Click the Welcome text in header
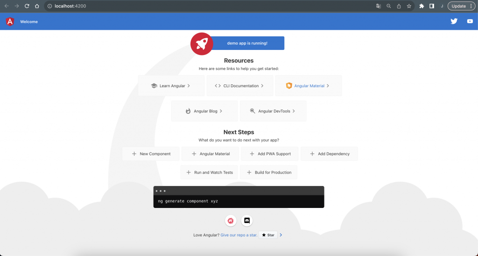This screenshot has height=256, width=478. (x=29, y=21)
